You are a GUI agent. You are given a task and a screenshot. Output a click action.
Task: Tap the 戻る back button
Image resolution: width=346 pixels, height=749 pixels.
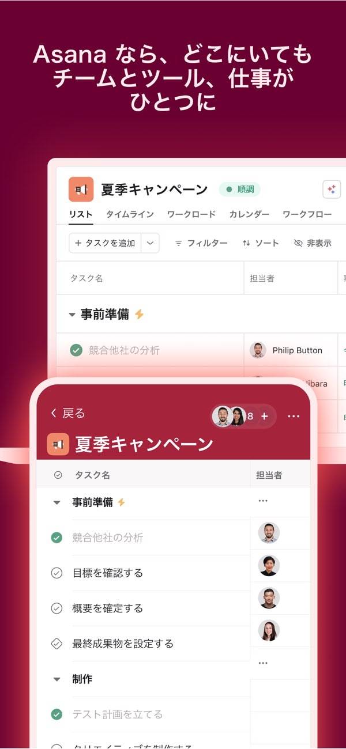tap(67, 413)
